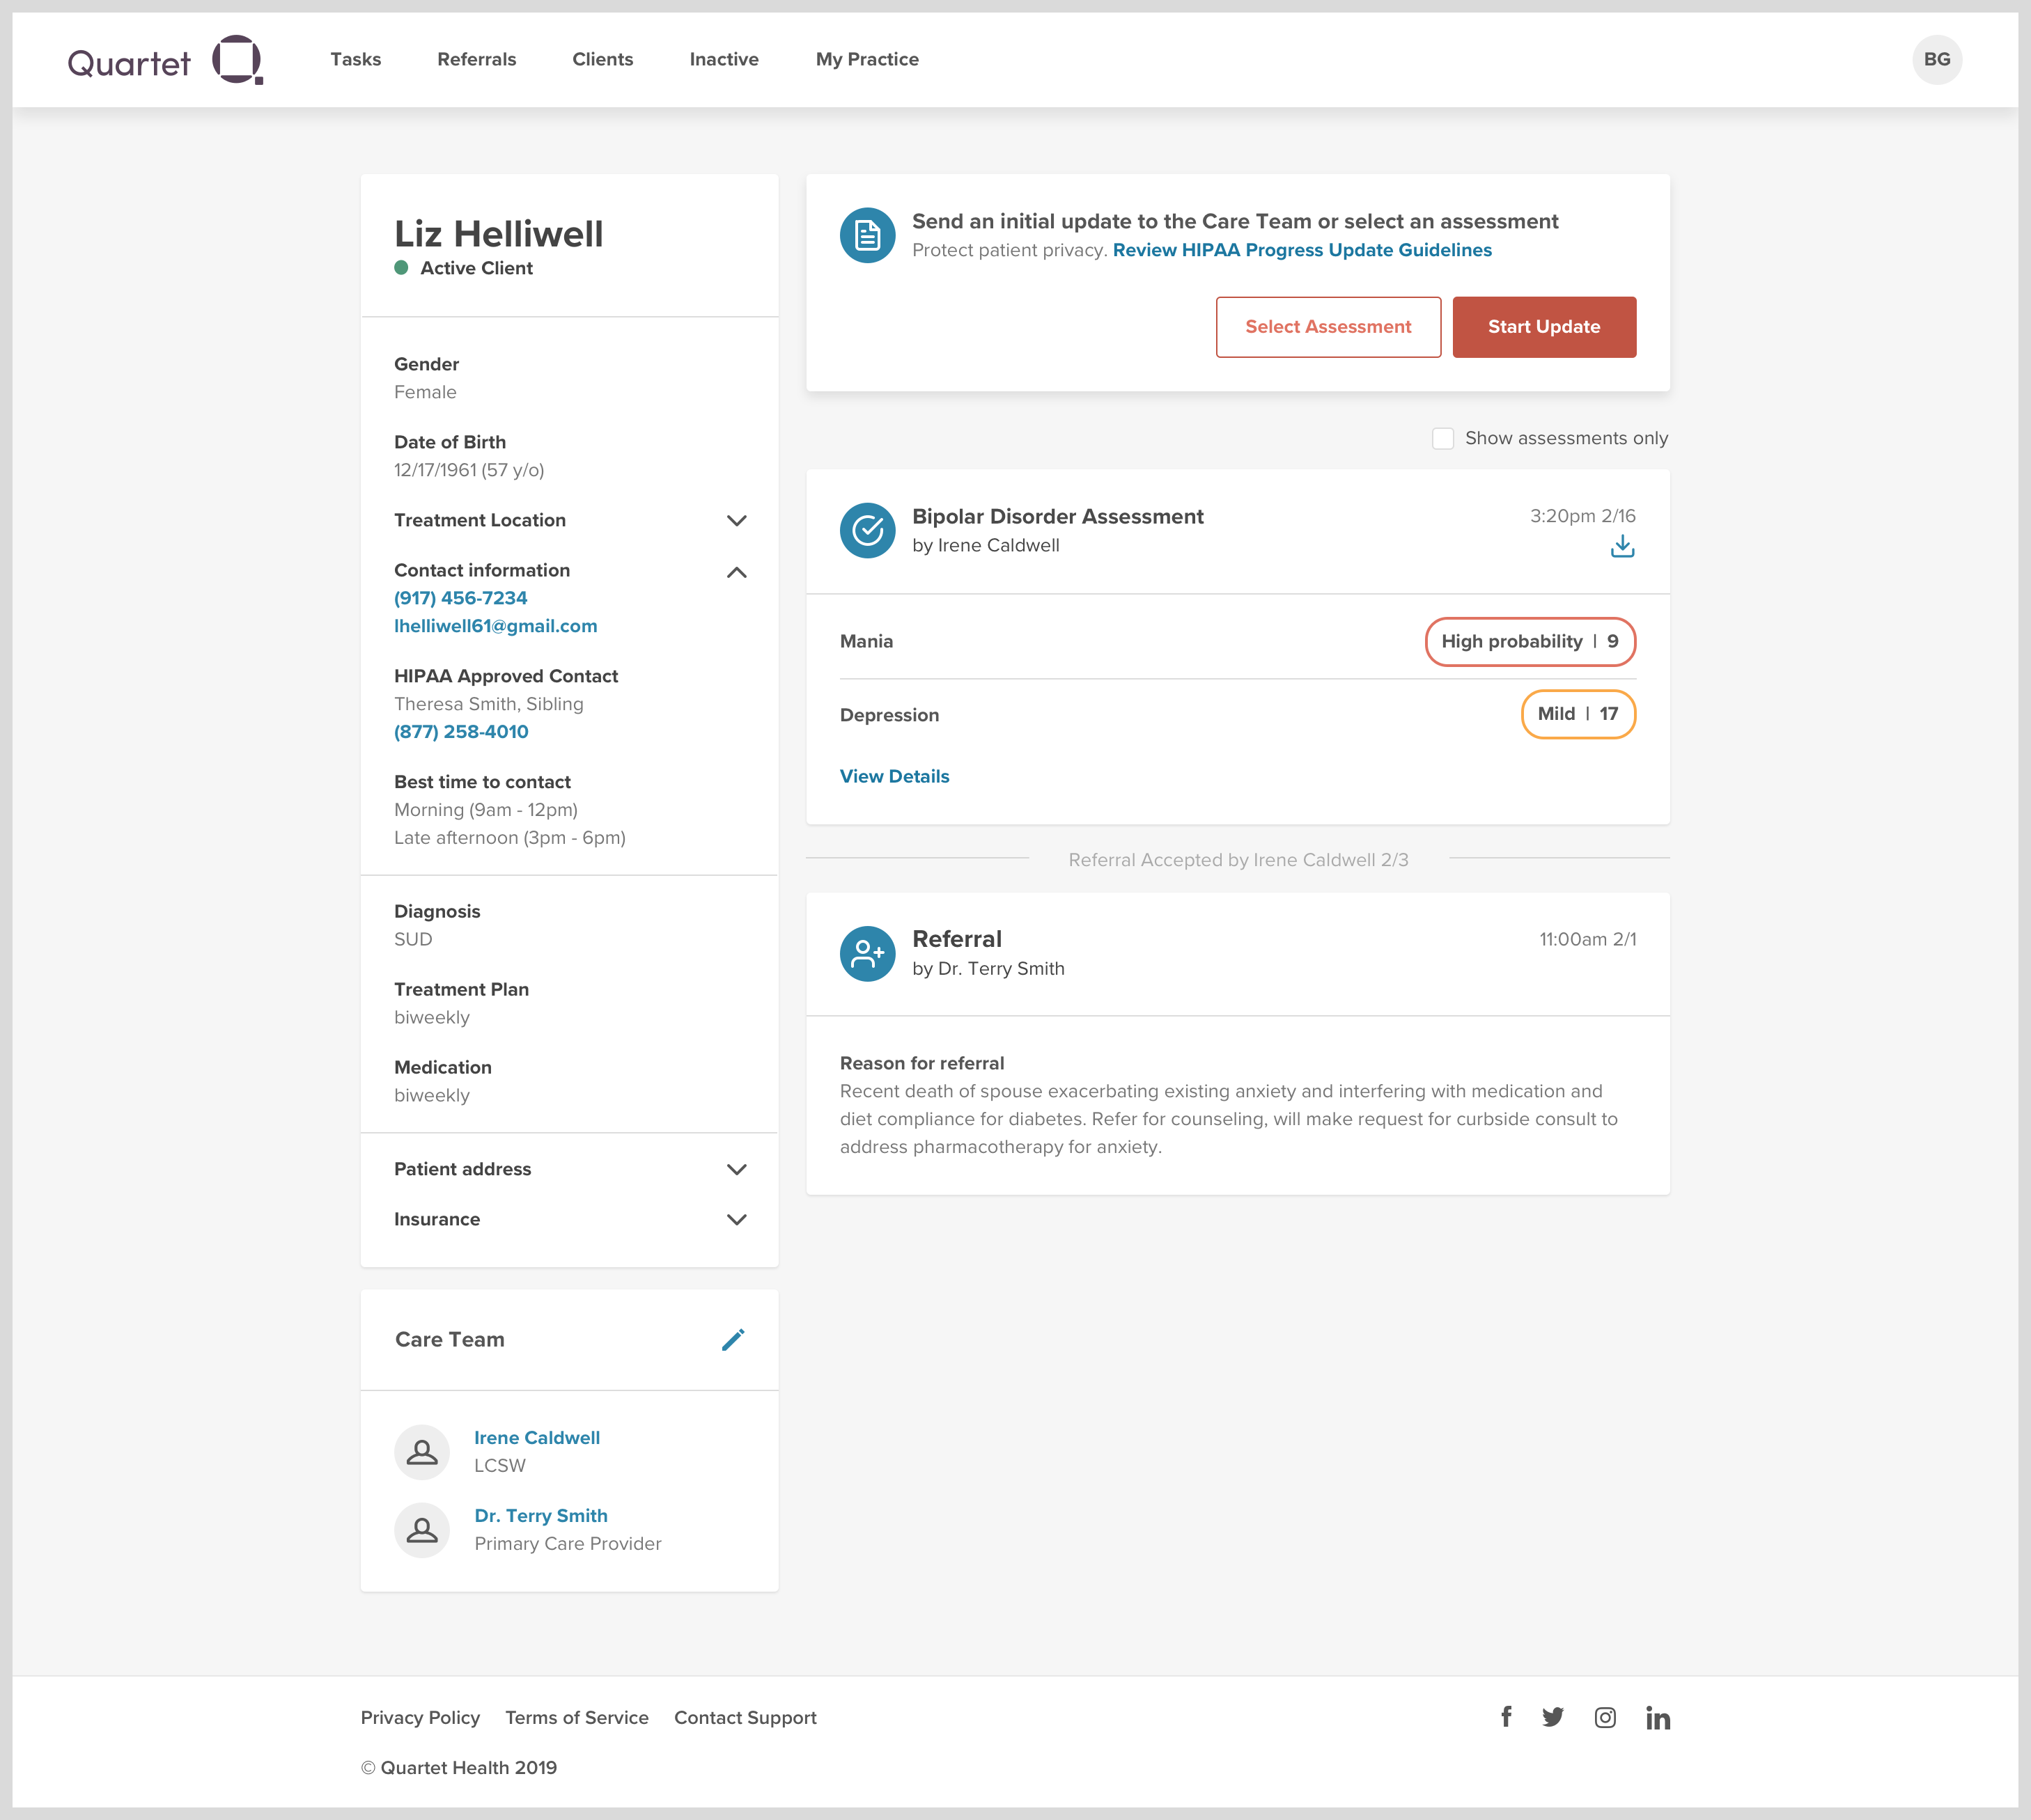Screen dimensions: 2031x1820
Task: Open the Instagram icon in footer
Action: [x=1605, y=1717]
